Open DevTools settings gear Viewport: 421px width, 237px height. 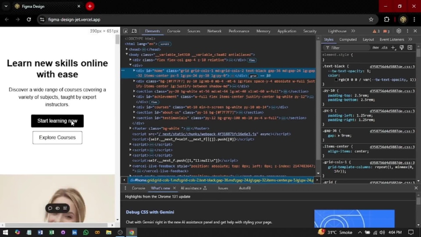(x=399, y=31)
